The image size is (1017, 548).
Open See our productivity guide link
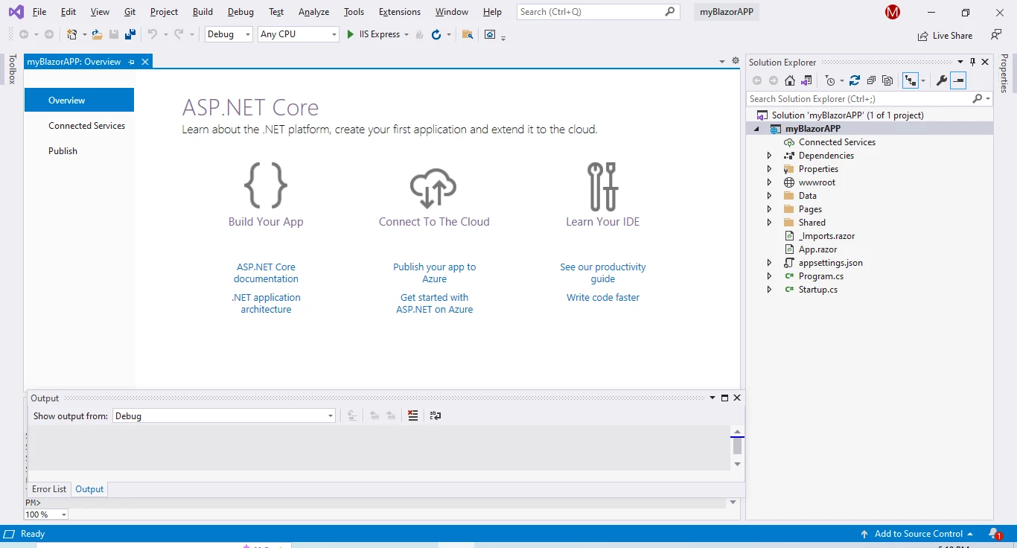coord(603,273)
